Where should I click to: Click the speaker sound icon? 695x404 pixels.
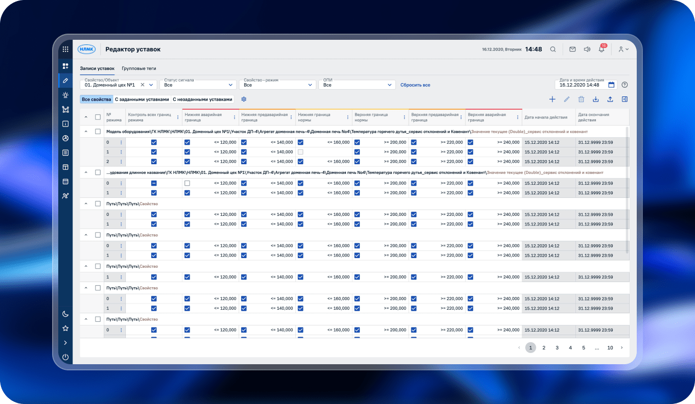587,49
